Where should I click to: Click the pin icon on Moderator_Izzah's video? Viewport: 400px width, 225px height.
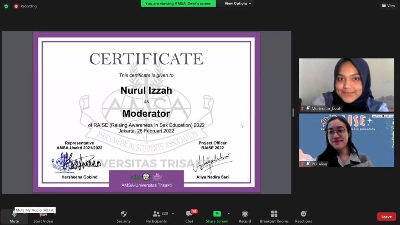[x=308, y=109]
